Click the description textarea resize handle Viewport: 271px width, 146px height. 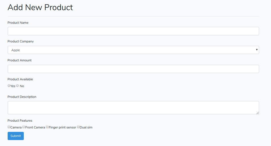pyautogui.click(x=257, y=113)
